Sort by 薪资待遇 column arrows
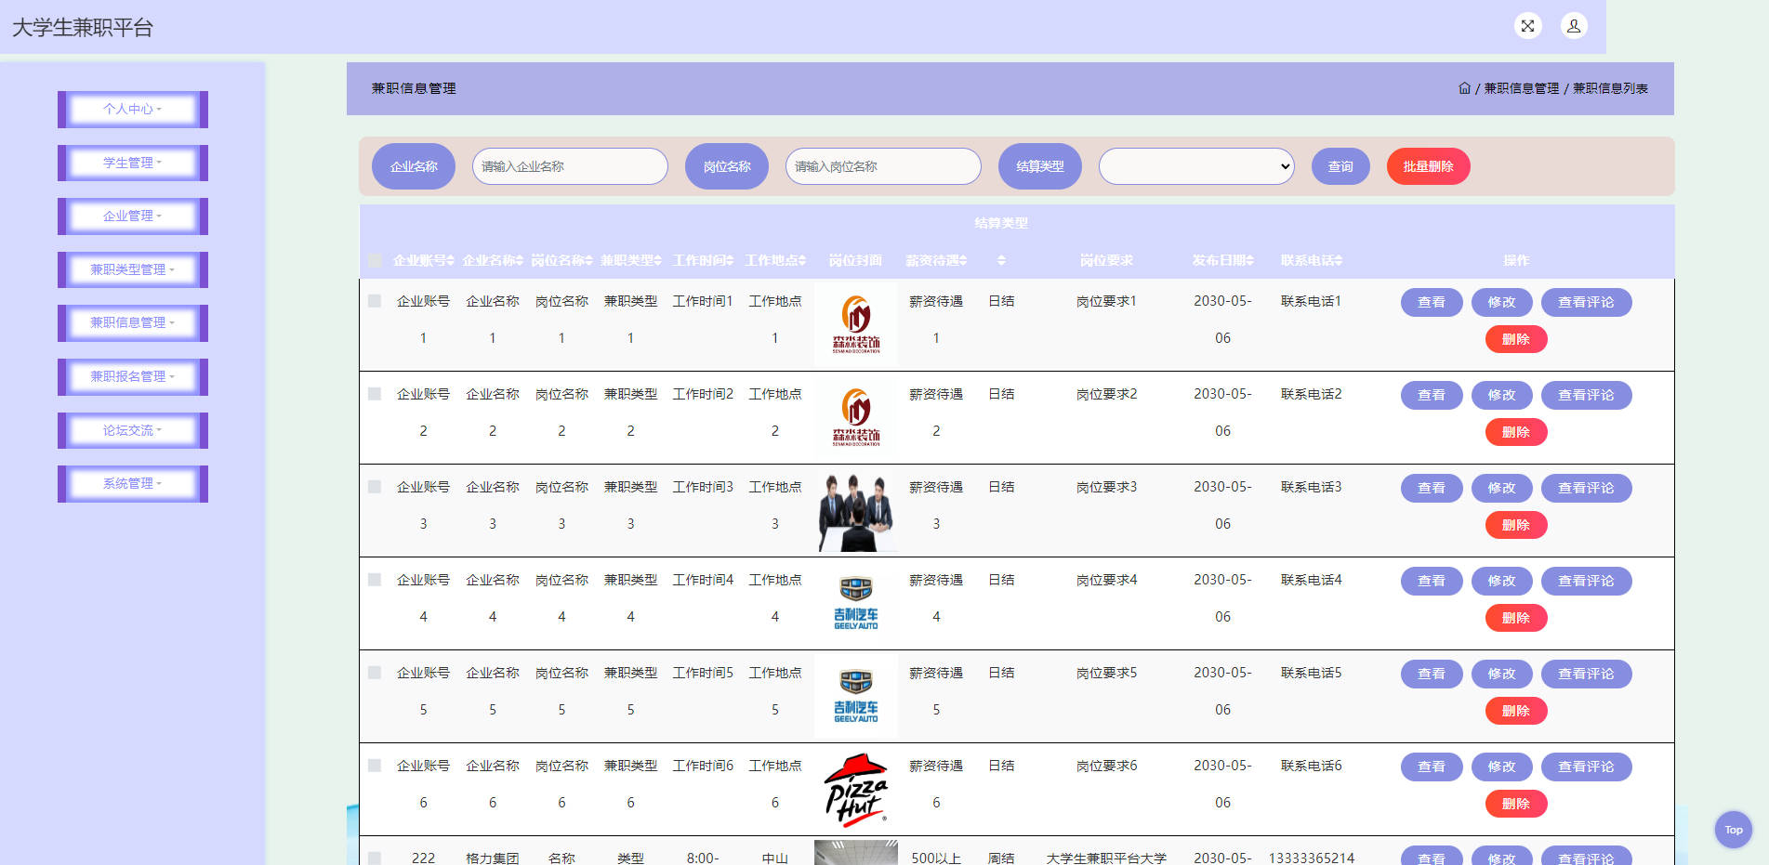 pyautogui.click(x=963, y=261)
